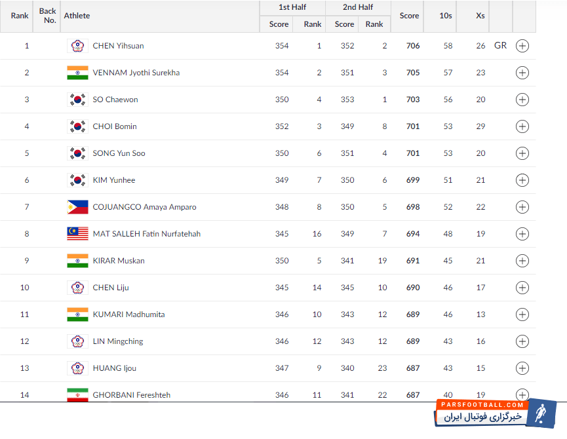Click the Xs column header

[480, 16]
